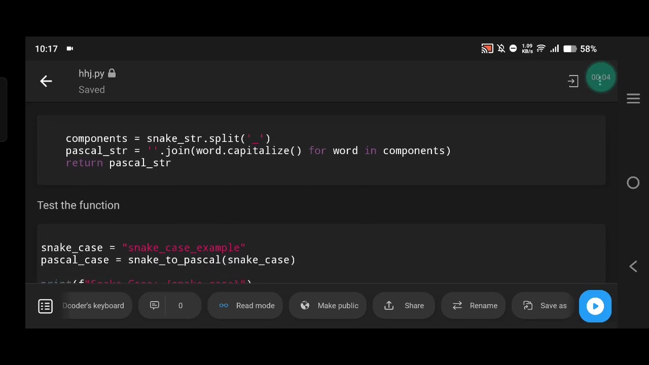Tap the Wi-Fi status icon

(x=541, y=49)
